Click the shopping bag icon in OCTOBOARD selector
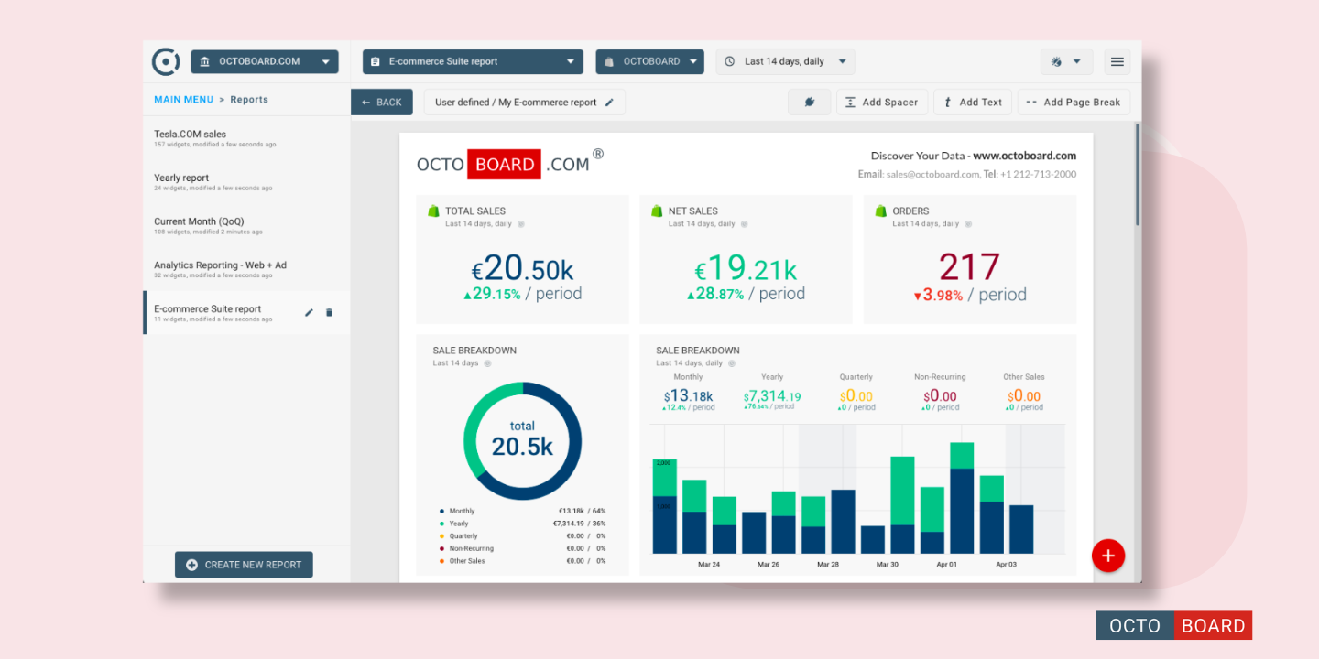Image resolution: width=1319 pixels, height=659 pixels. (x=608, y=62)
